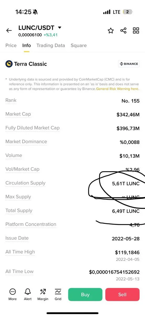Viewport: 145px width, 317px height.
Task: Tap the green Buy button
Action: point(85,295)
